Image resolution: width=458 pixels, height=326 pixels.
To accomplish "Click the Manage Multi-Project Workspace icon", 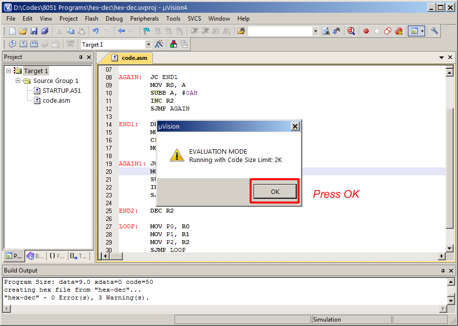I will tap(184, 44).
